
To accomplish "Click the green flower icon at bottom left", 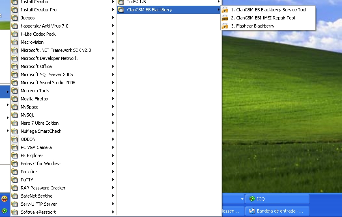I will coord(4,211).
